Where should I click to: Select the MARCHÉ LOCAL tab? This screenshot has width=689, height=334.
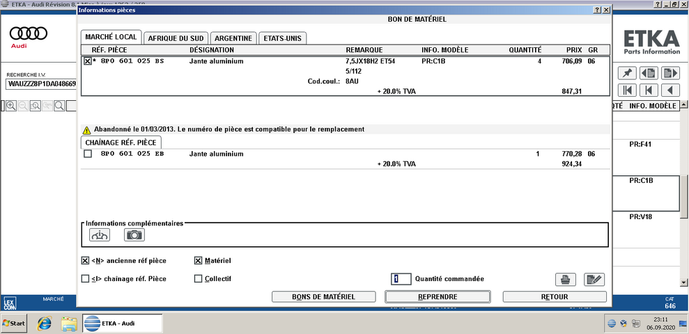tap(111, 38)
